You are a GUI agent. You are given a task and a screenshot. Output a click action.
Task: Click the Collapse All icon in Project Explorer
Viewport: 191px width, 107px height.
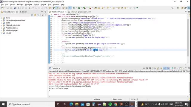[x=32, y=15]
